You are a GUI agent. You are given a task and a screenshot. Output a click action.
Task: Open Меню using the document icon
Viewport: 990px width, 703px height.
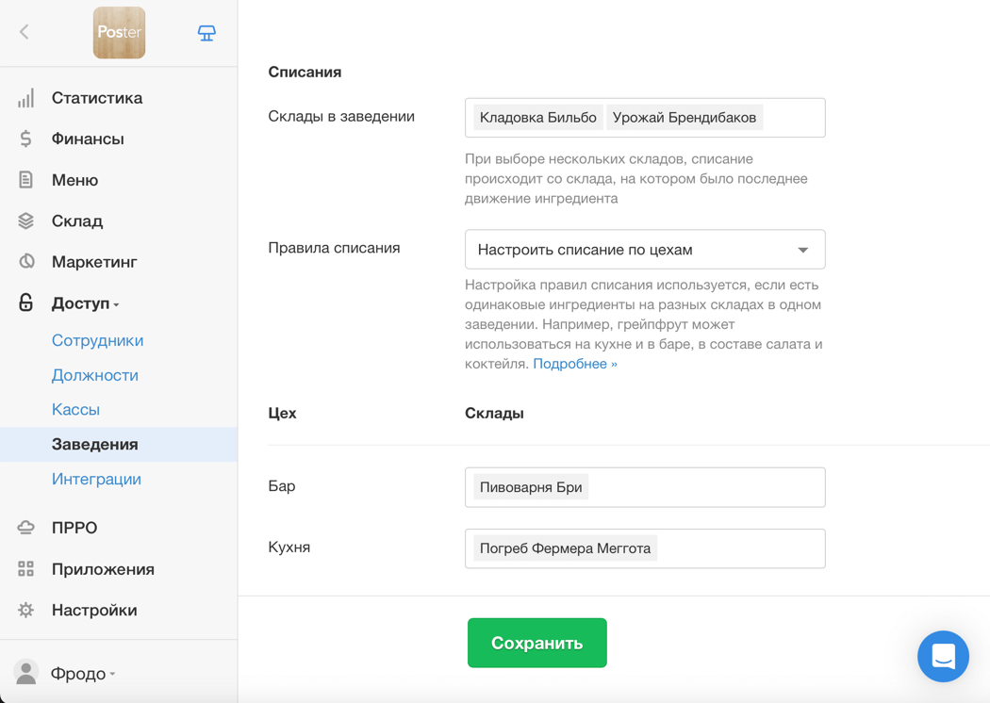click(26, 179)
